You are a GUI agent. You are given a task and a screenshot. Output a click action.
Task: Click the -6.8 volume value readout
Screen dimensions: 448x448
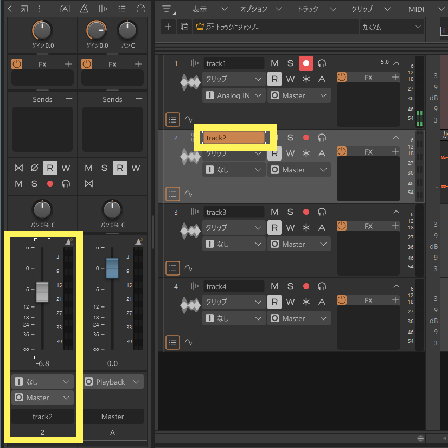pos(42,363)
